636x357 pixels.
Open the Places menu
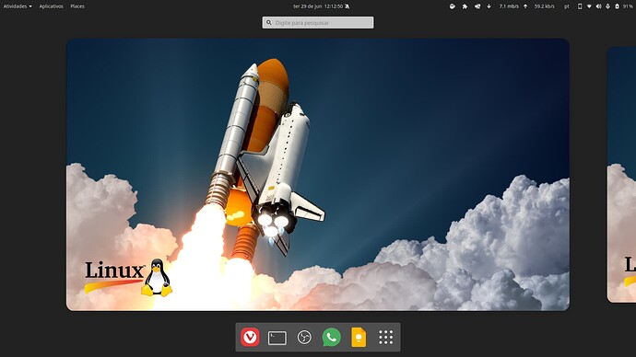point(77,6)
